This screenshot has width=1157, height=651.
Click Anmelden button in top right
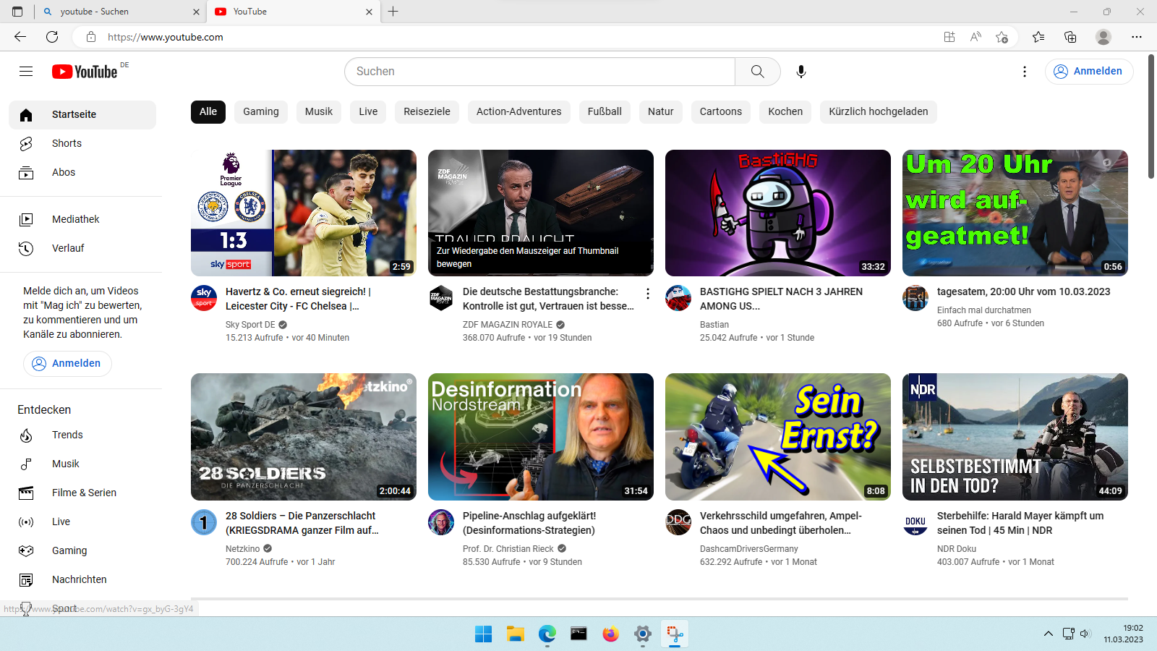[1089, 72]
